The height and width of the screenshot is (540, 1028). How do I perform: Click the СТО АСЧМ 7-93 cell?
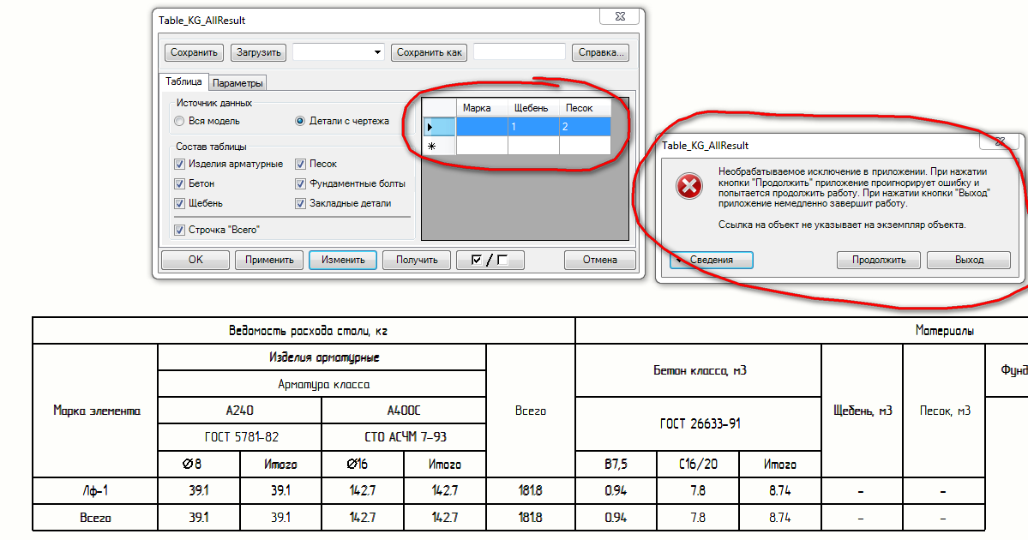point(404,437)
